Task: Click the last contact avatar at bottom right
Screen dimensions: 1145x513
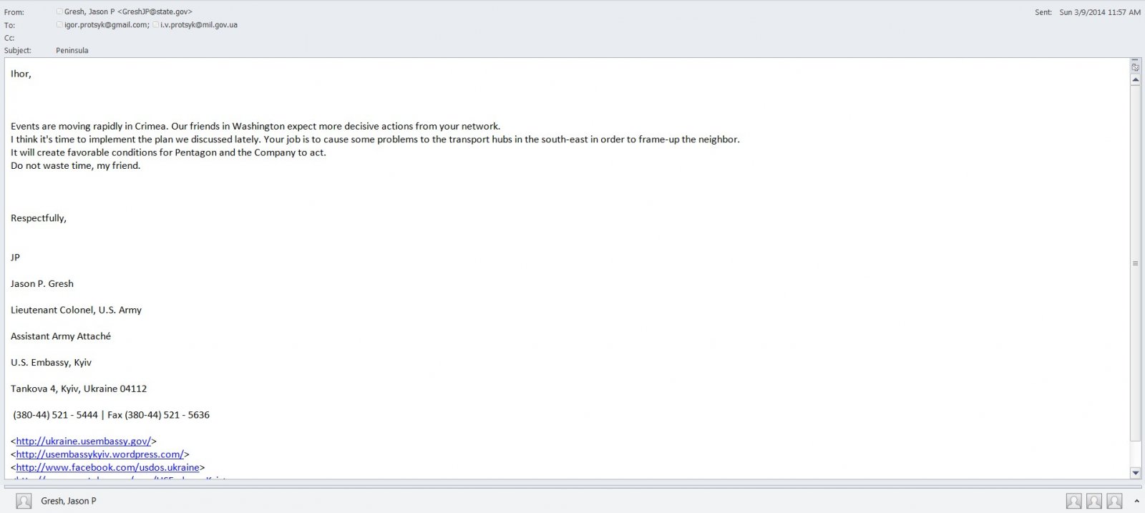Action: click(1114, 501)
